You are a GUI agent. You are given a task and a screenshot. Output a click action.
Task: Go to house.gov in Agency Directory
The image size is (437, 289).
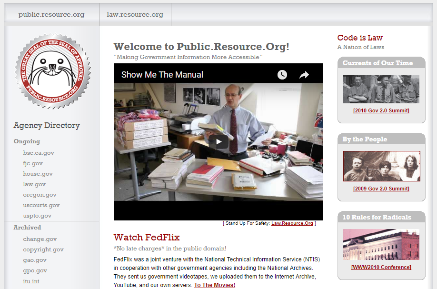[x=38, y=174]
